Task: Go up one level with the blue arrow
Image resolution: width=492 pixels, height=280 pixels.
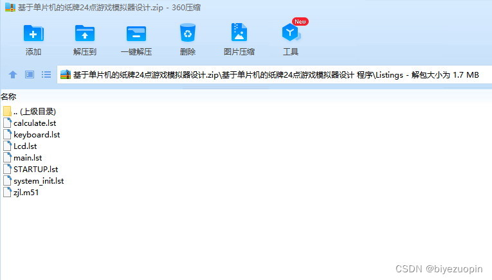Action: coord(13,74)
